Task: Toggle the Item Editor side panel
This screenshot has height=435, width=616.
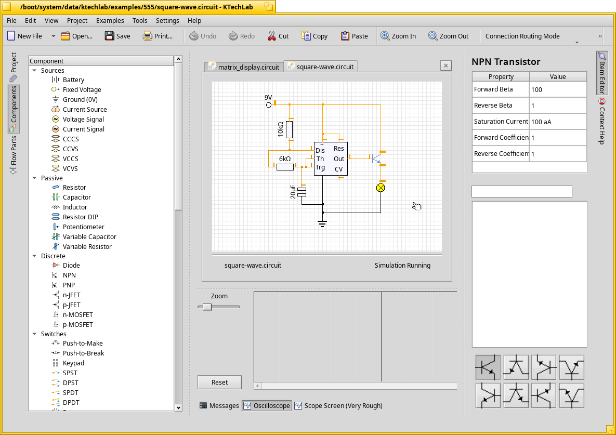Action: (x=602, y=73)
